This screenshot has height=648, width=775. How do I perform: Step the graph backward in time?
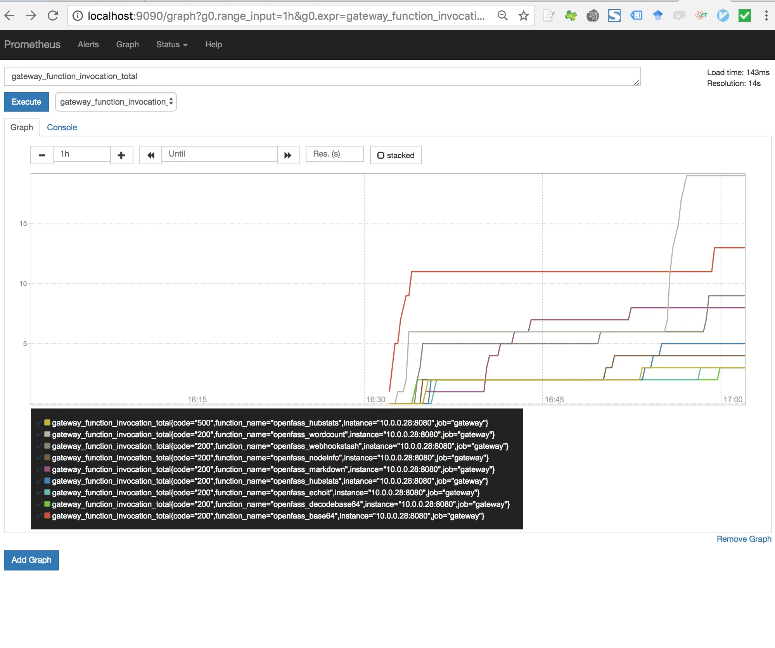(x=151, y=155)
